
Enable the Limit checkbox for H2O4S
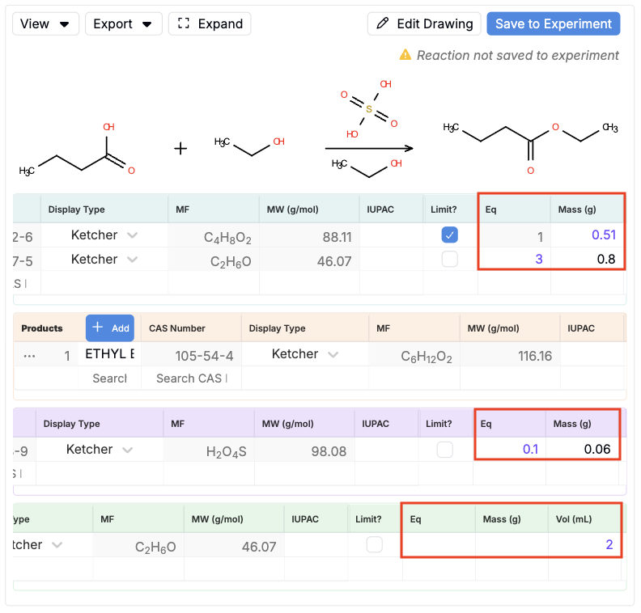[445, 450]
